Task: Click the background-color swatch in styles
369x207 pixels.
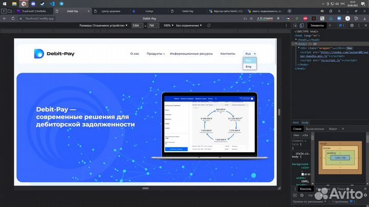Action: (303, 174)
